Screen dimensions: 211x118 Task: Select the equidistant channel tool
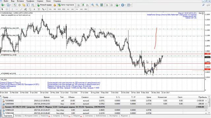click(x=25, y=9)
